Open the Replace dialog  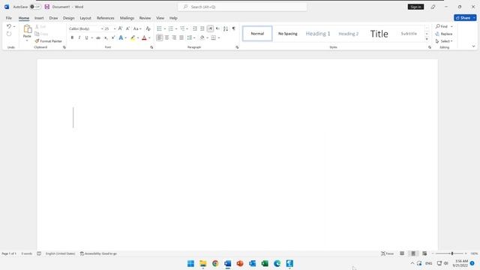[x=444, y=34]
